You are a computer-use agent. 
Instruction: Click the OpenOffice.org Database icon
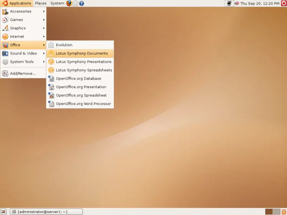(x=51, y=78)
